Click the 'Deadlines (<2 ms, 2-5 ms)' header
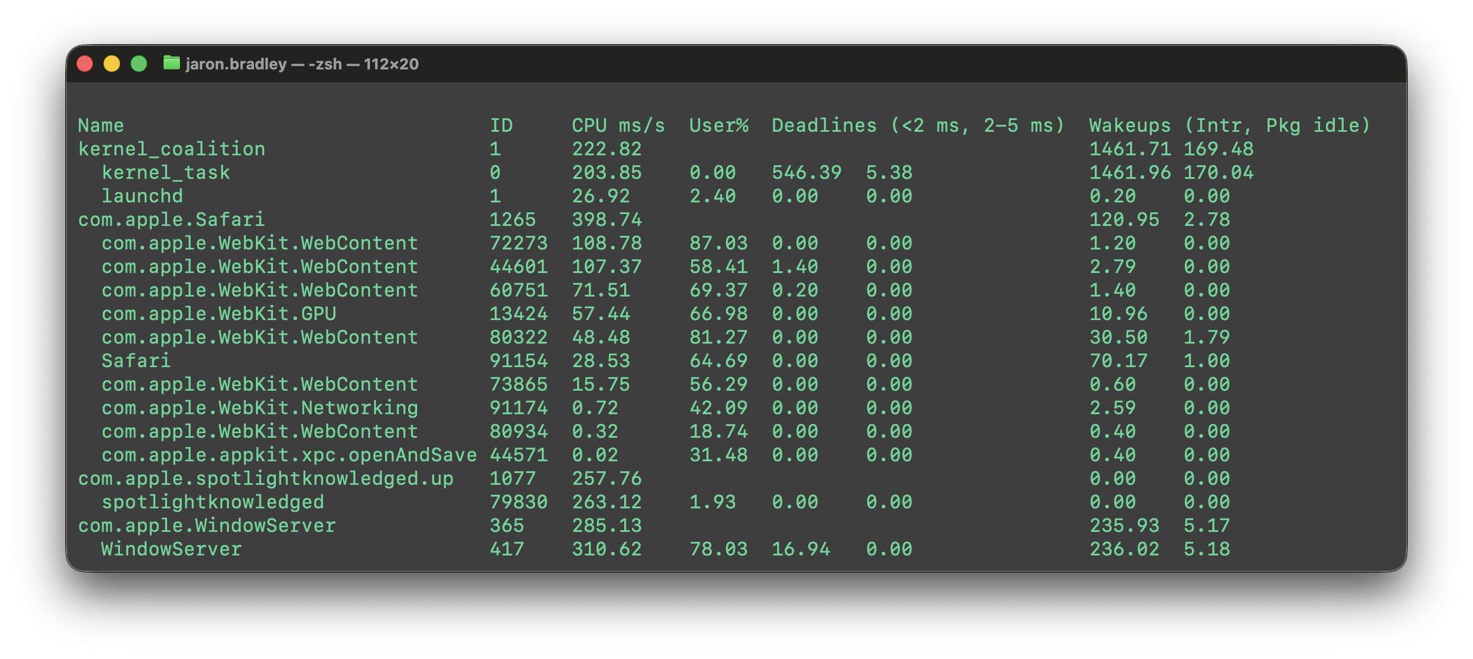This screenshot has width=1473, height=659. (918, 125)
